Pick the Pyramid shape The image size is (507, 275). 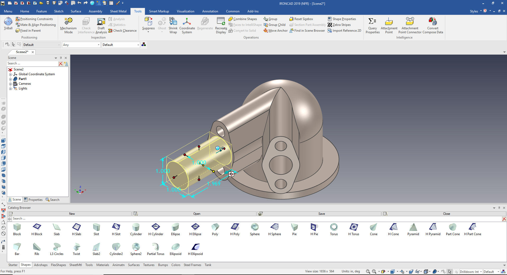[413, 229]
